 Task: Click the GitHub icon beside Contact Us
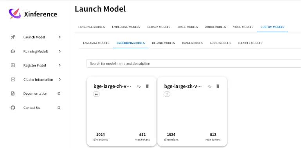[13, 108]
